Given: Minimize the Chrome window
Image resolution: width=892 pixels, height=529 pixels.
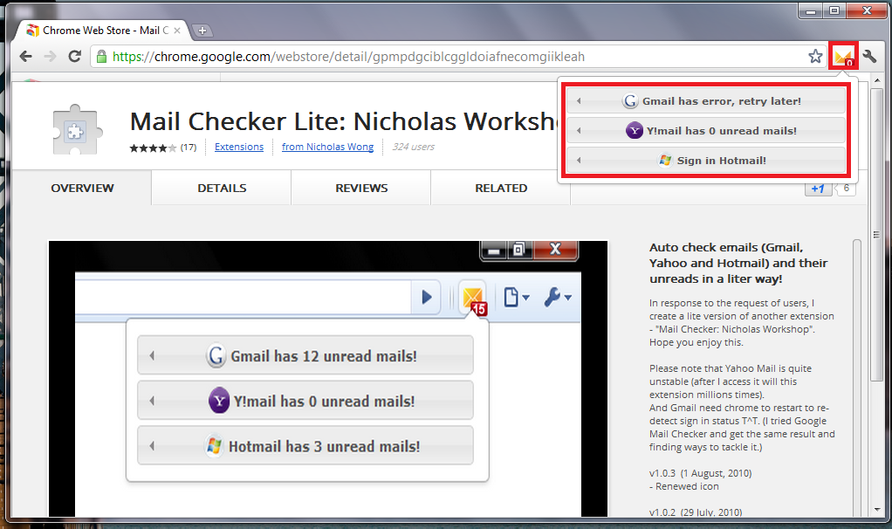Looking at the screenshot, I should 811,10.
